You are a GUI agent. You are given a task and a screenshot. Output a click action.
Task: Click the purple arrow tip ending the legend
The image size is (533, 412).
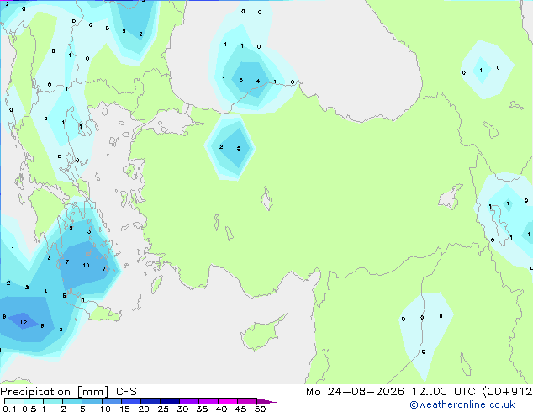(267, 401)
